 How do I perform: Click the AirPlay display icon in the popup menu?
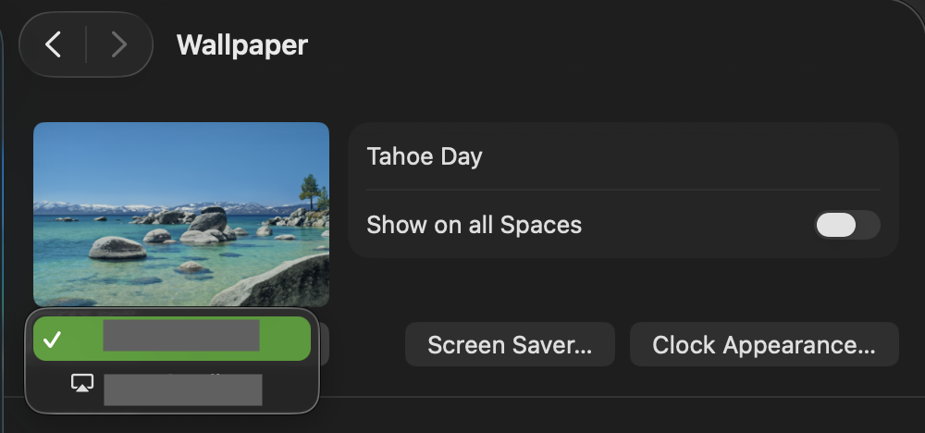click(82, 383)
